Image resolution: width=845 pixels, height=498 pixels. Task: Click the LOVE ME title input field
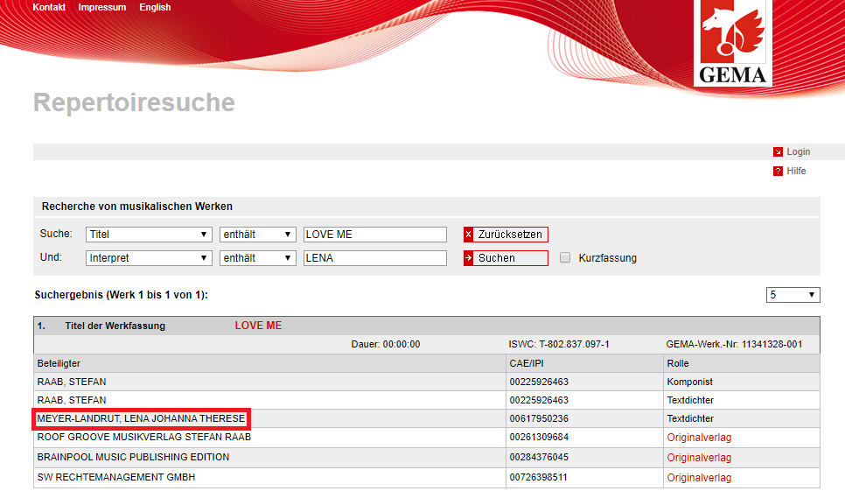coord(375,235)
